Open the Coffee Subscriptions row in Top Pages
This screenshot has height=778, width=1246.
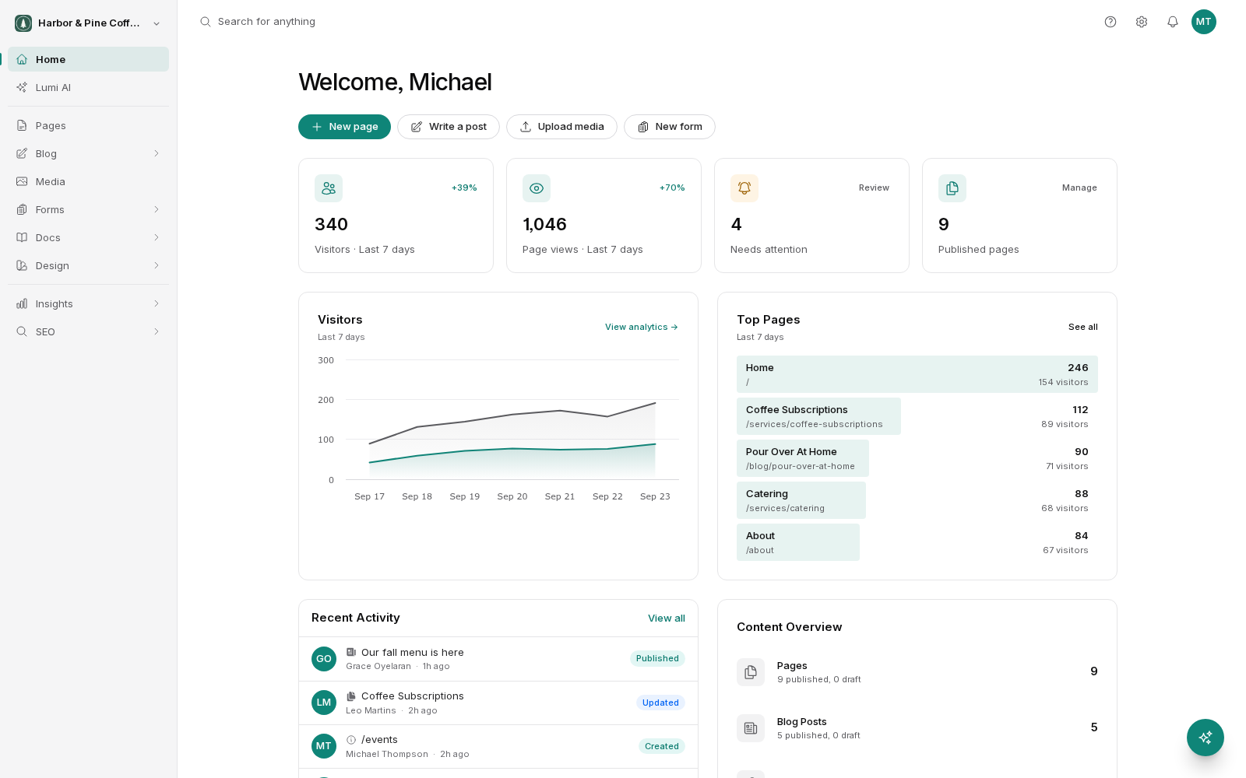click(917, 416)
